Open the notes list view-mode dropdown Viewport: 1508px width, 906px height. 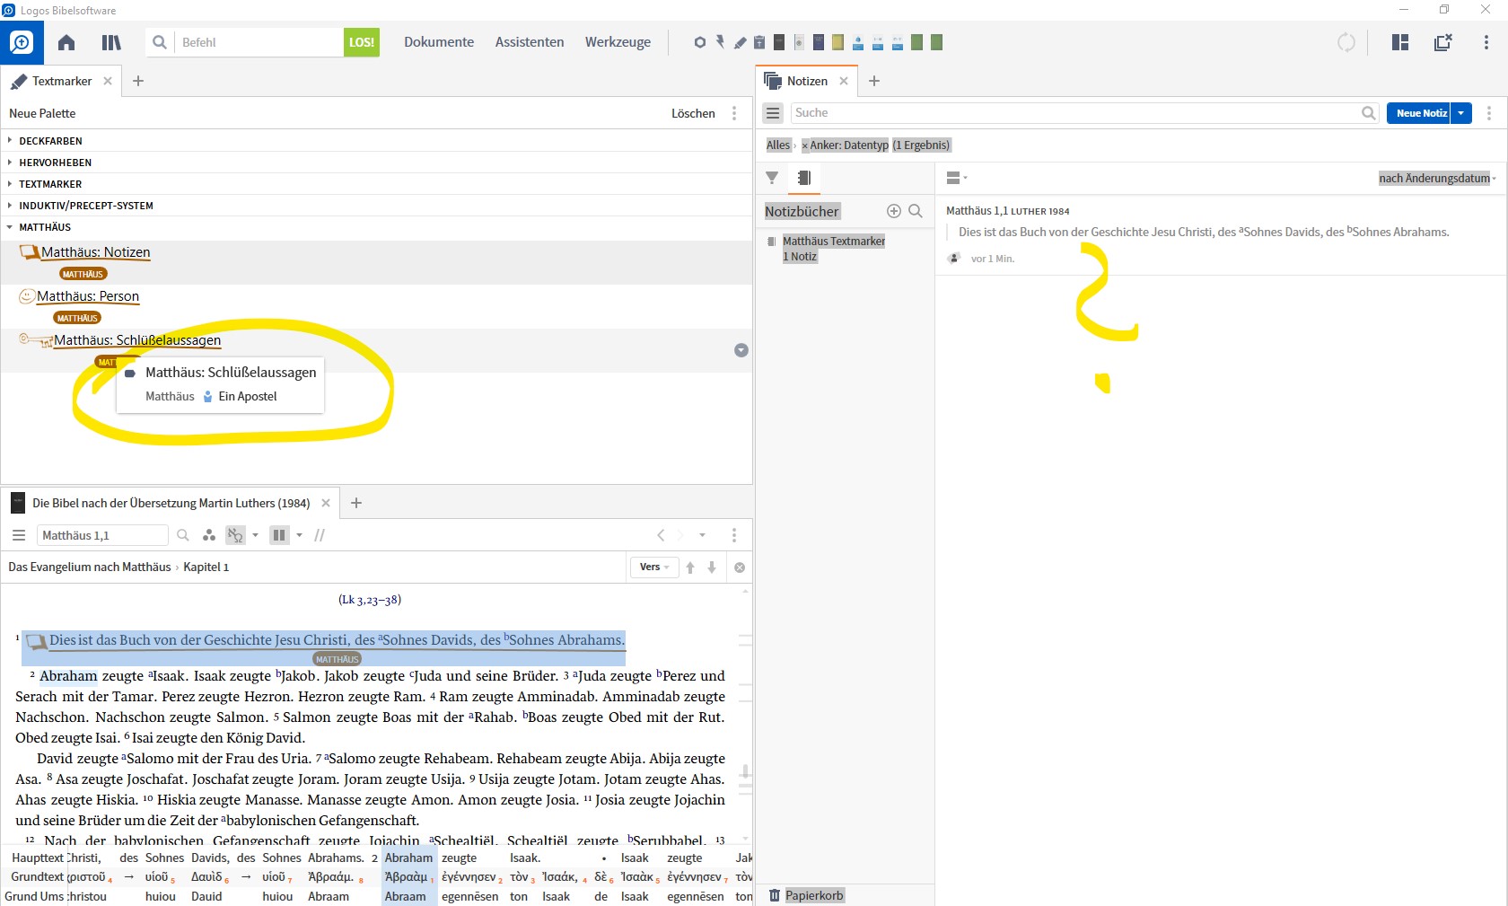[957, 178]
